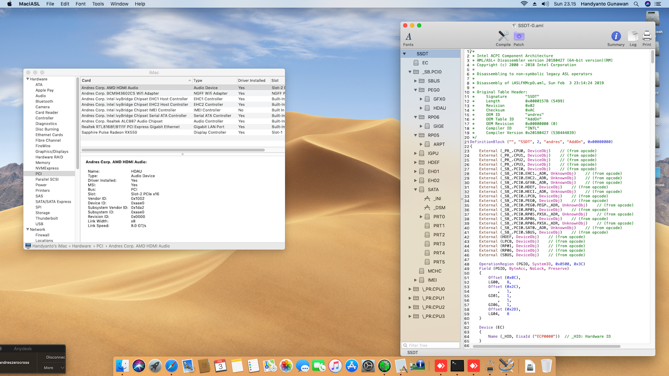Open Launchpad rocket icon in the Dock
The height and width of the screenshot is (376, 669).
pos(155,365)
